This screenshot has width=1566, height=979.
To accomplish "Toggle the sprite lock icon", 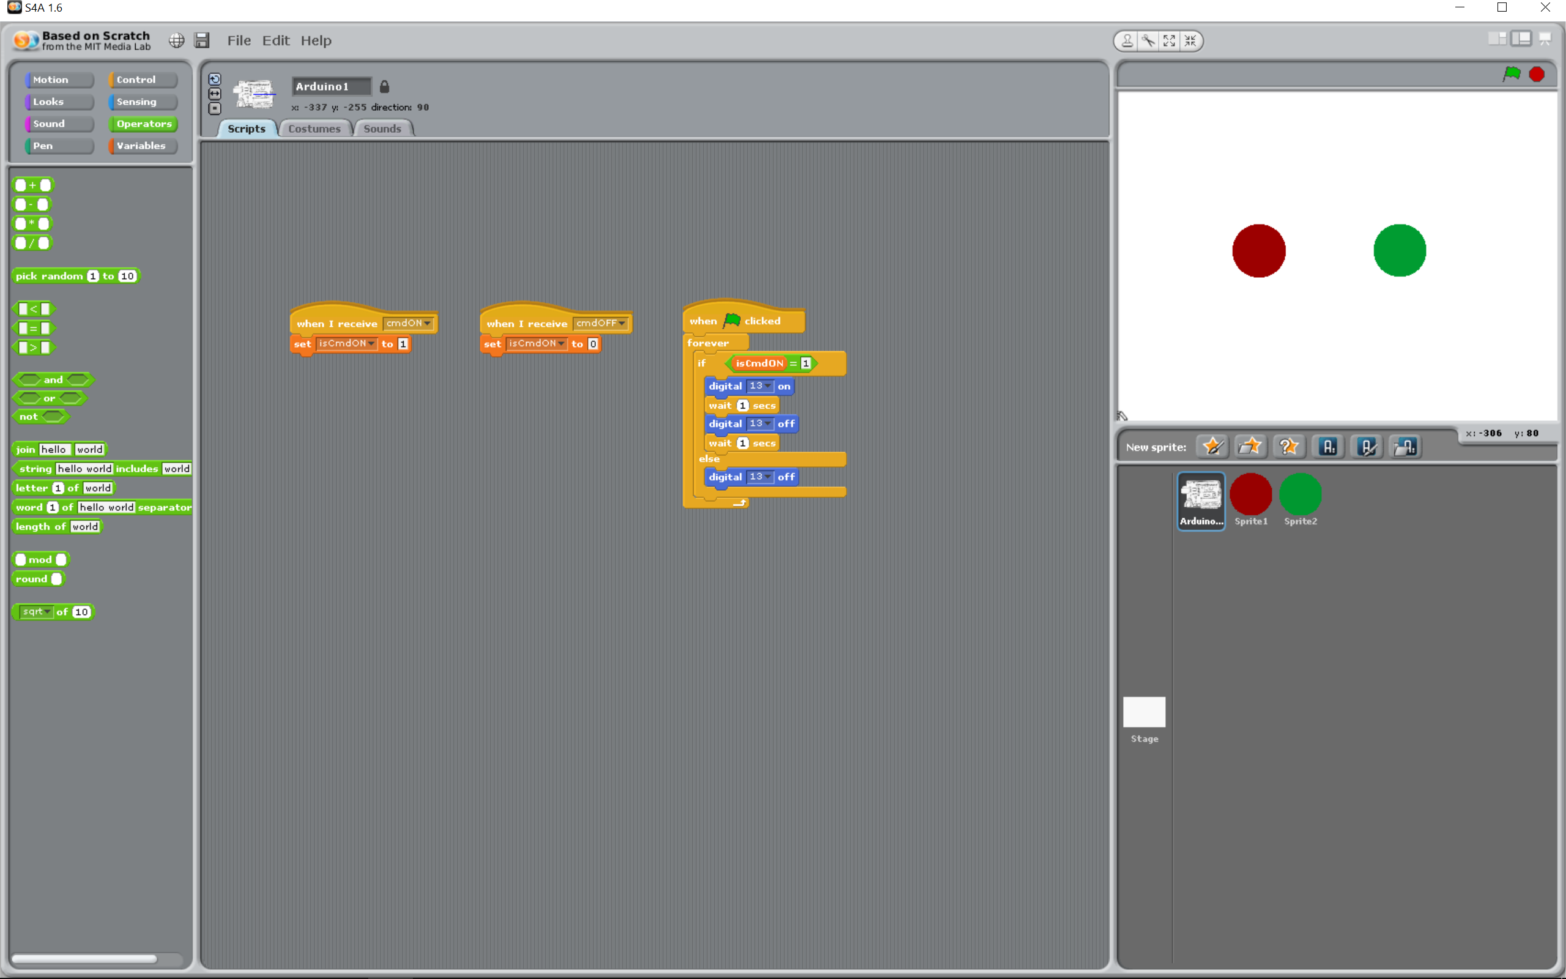I will coord(384,86).
